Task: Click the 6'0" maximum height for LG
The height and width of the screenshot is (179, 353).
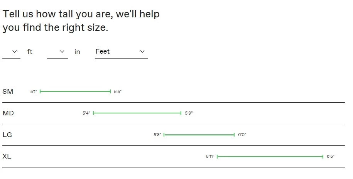Action: [242, 135]
